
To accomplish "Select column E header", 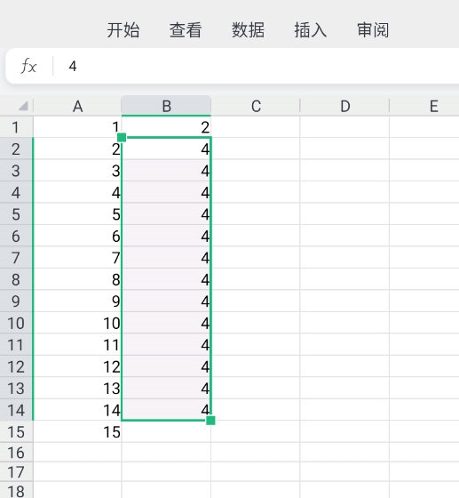I will pos(424,107).
